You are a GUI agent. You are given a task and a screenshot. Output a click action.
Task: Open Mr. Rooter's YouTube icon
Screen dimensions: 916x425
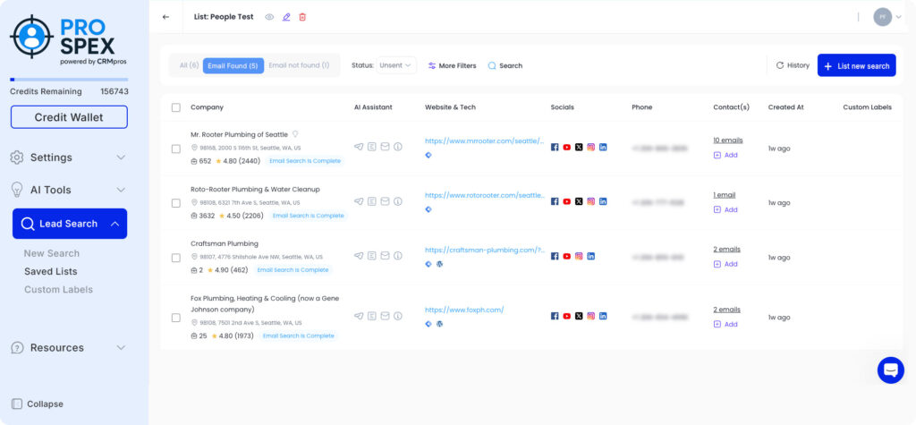coord(566,148)
